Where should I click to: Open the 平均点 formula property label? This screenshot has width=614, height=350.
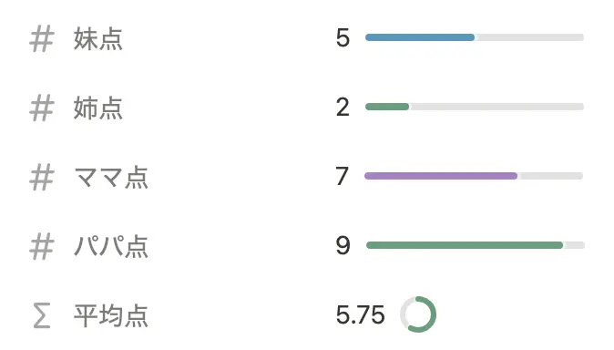pos(111,316)
